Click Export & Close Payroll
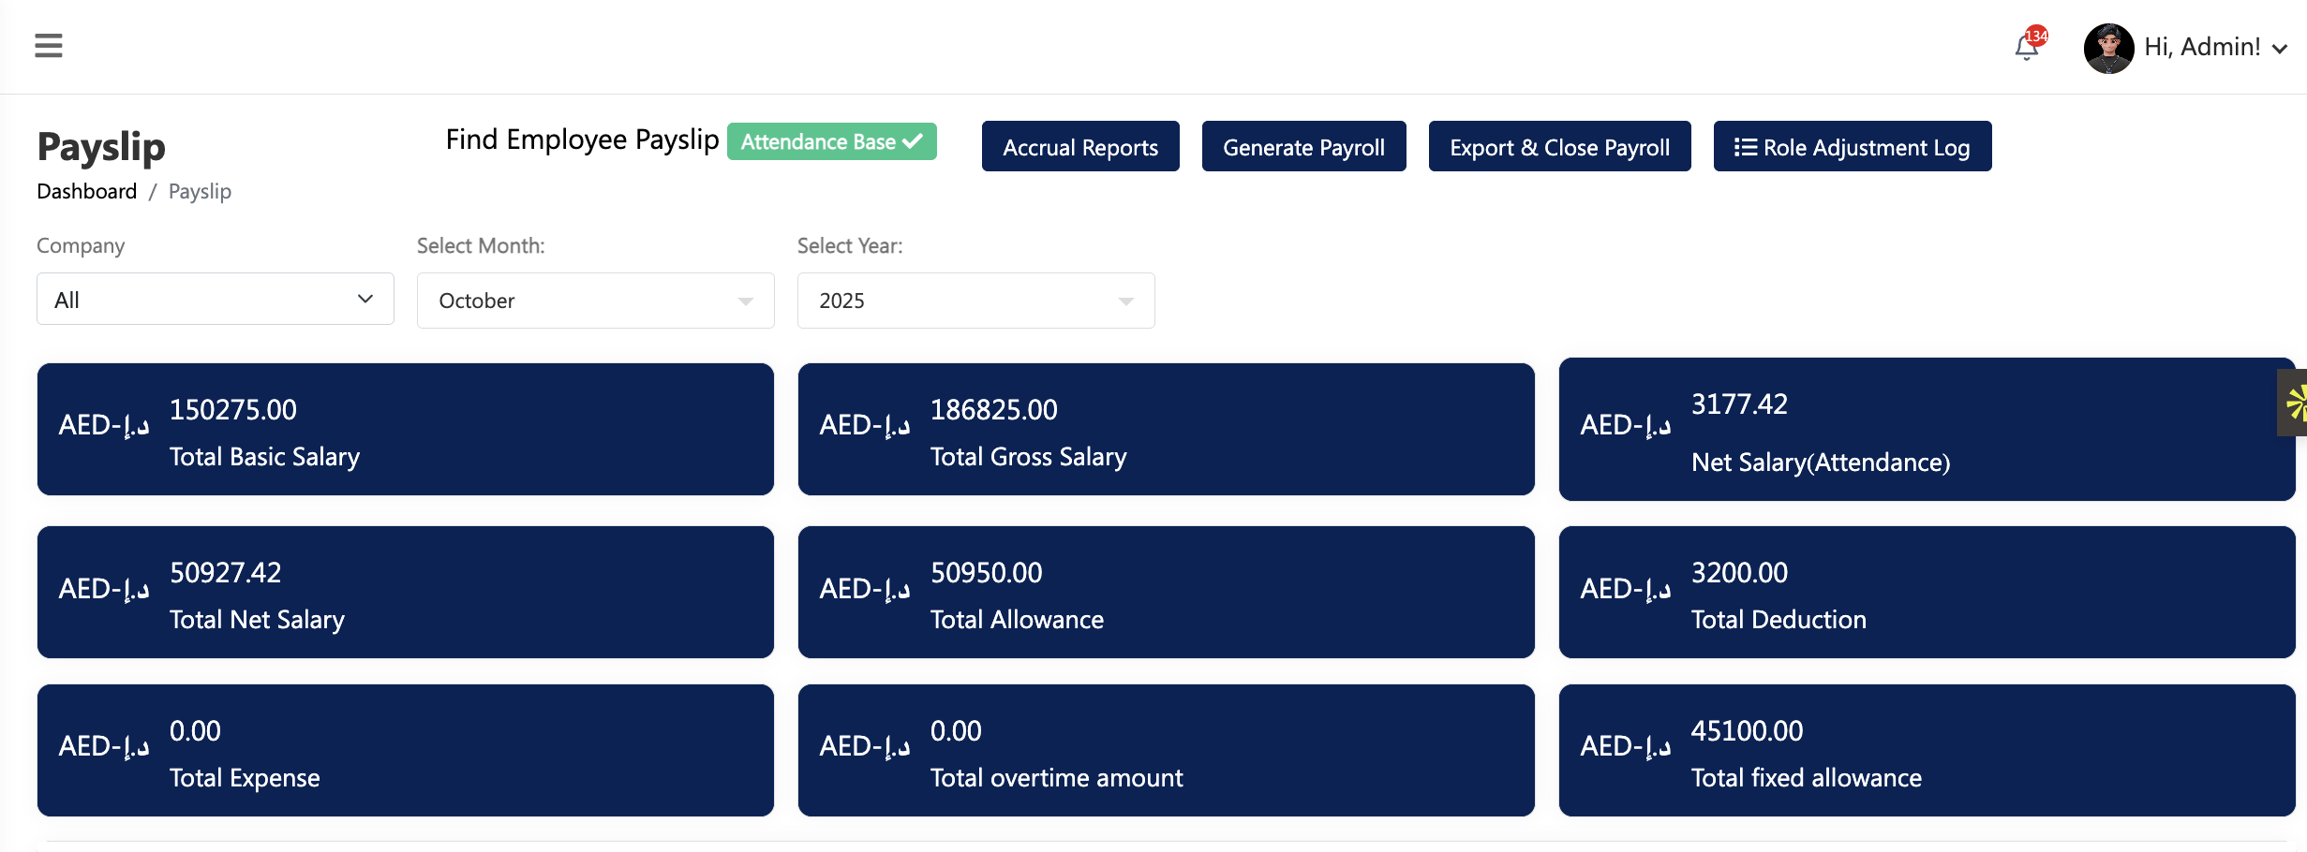2307x852 pixels. [1559, 147]
